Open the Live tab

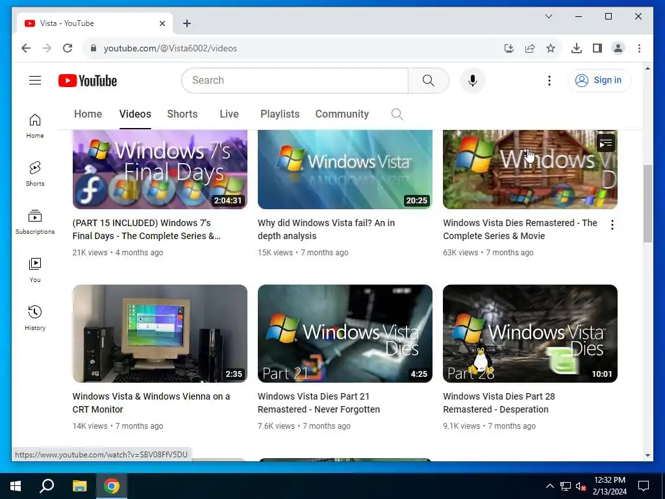click(229, 114)
